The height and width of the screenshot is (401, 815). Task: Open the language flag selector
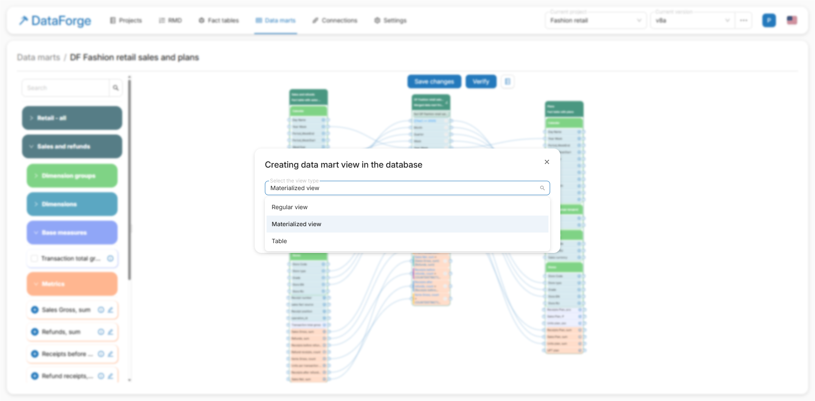792,20
